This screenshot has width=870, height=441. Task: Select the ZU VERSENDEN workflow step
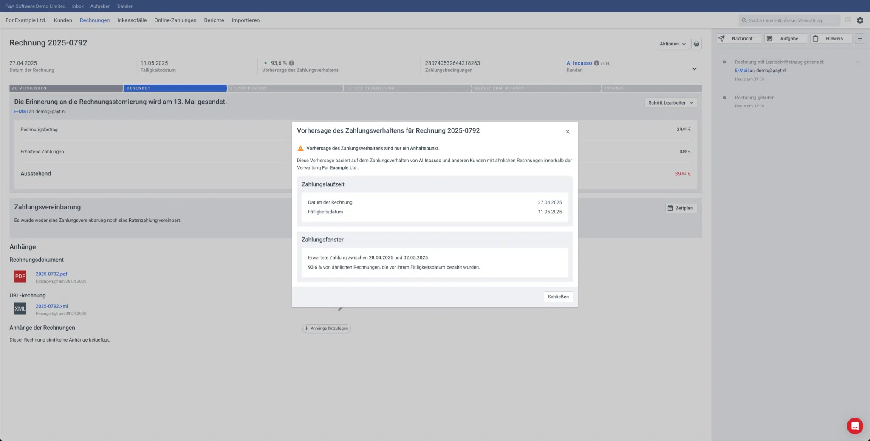(66, 88)
